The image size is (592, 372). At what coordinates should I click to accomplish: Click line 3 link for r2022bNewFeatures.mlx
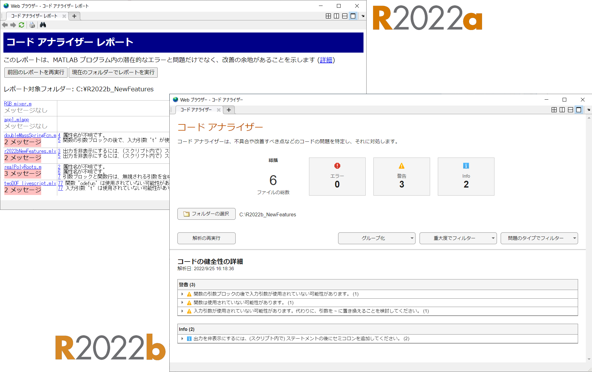[59, 151]
